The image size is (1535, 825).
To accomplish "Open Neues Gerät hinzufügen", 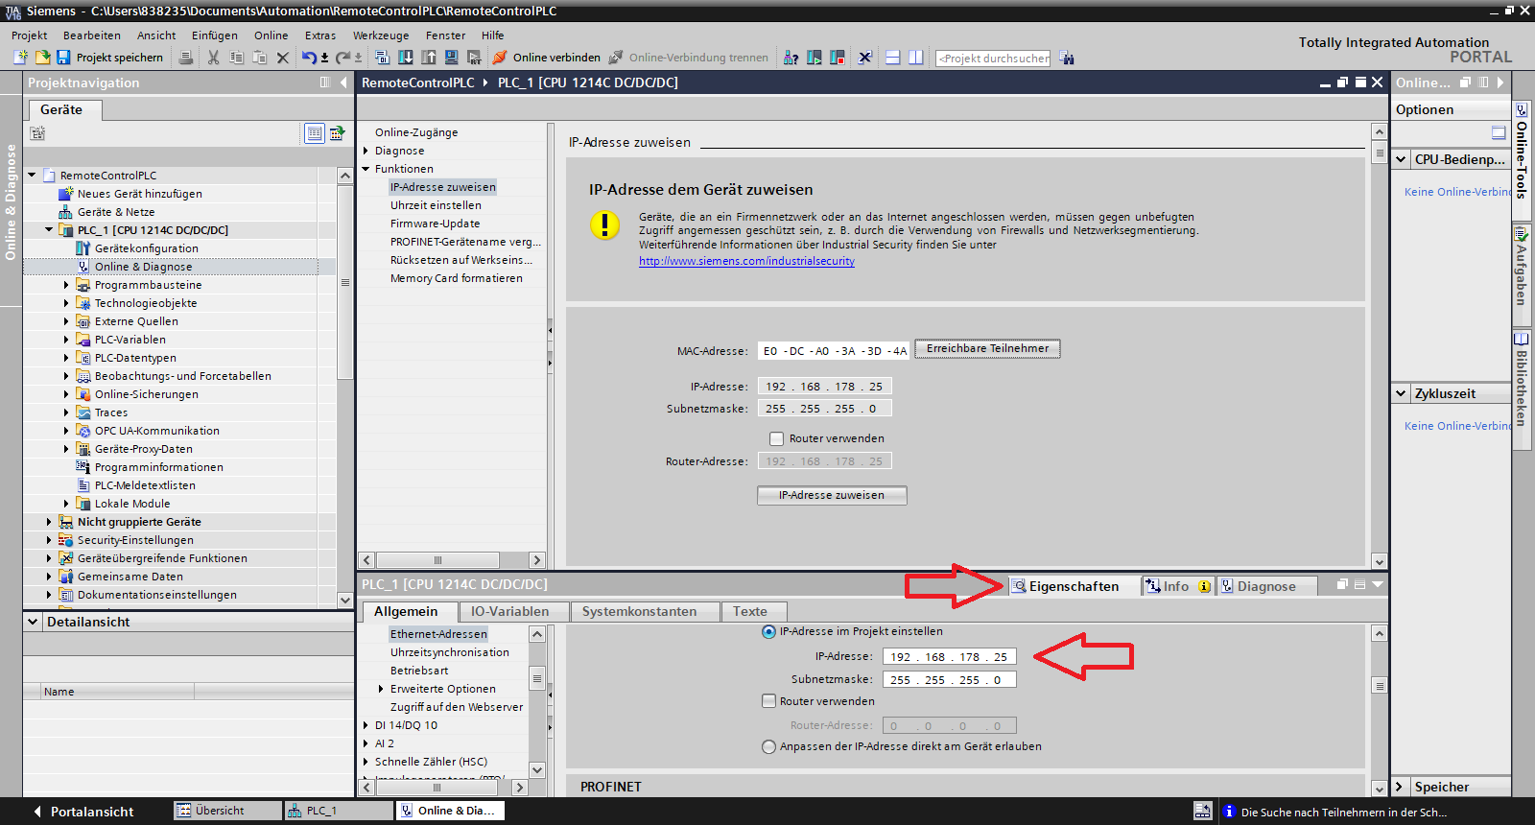I will click(140, 194).
